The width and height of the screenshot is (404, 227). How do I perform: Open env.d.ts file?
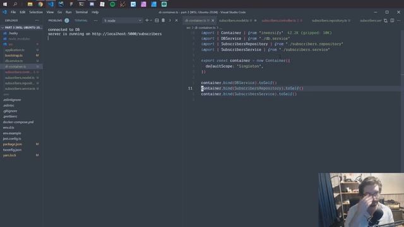pos(9,127)
